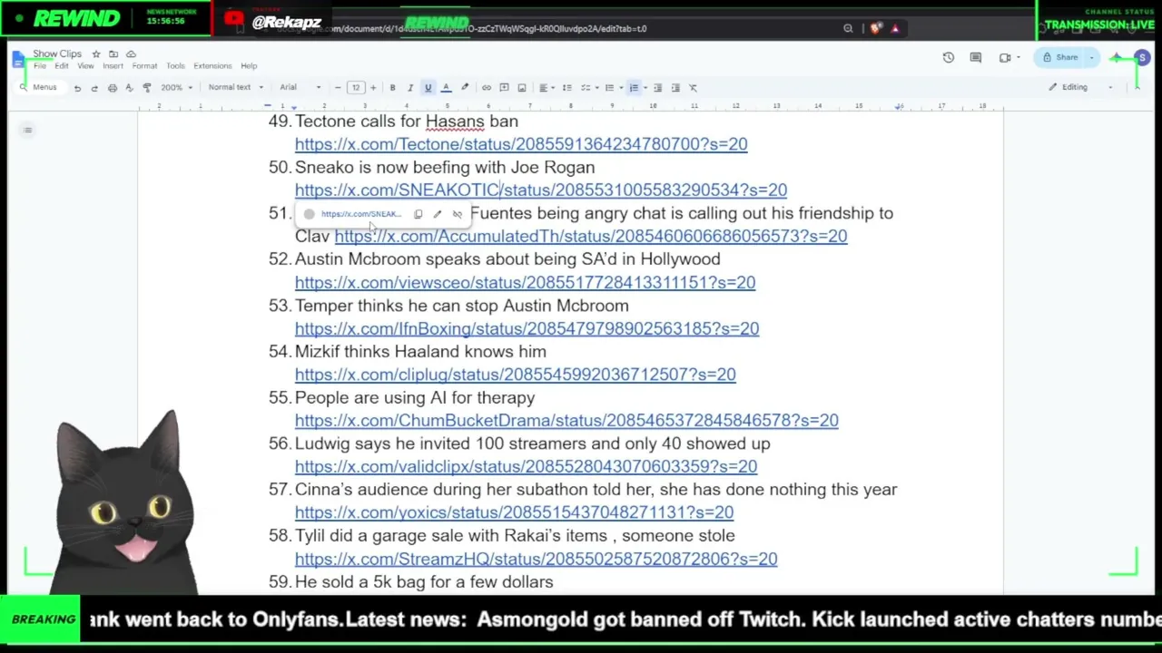Image resolution: width=1162 pixels, height=653 pixels.
Task: Open the File menu
Action: pos(40,66)
